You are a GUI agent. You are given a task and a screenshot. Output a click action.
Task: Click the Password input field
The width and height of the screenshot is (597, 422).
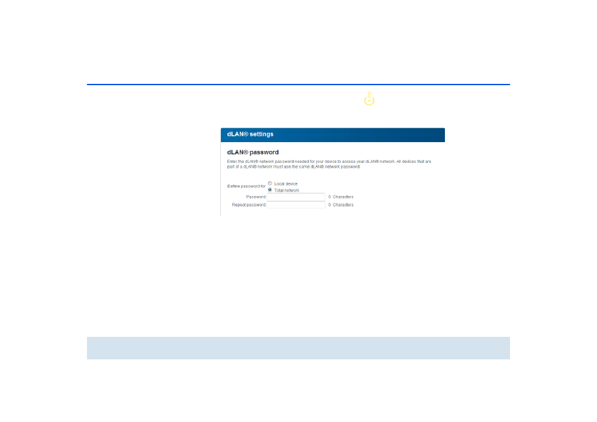coord(296,197)
